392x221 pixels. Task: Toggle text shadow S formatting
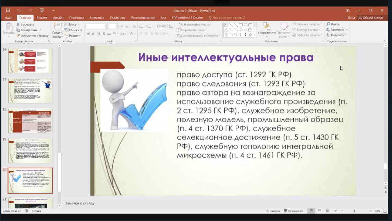point(104,34)
